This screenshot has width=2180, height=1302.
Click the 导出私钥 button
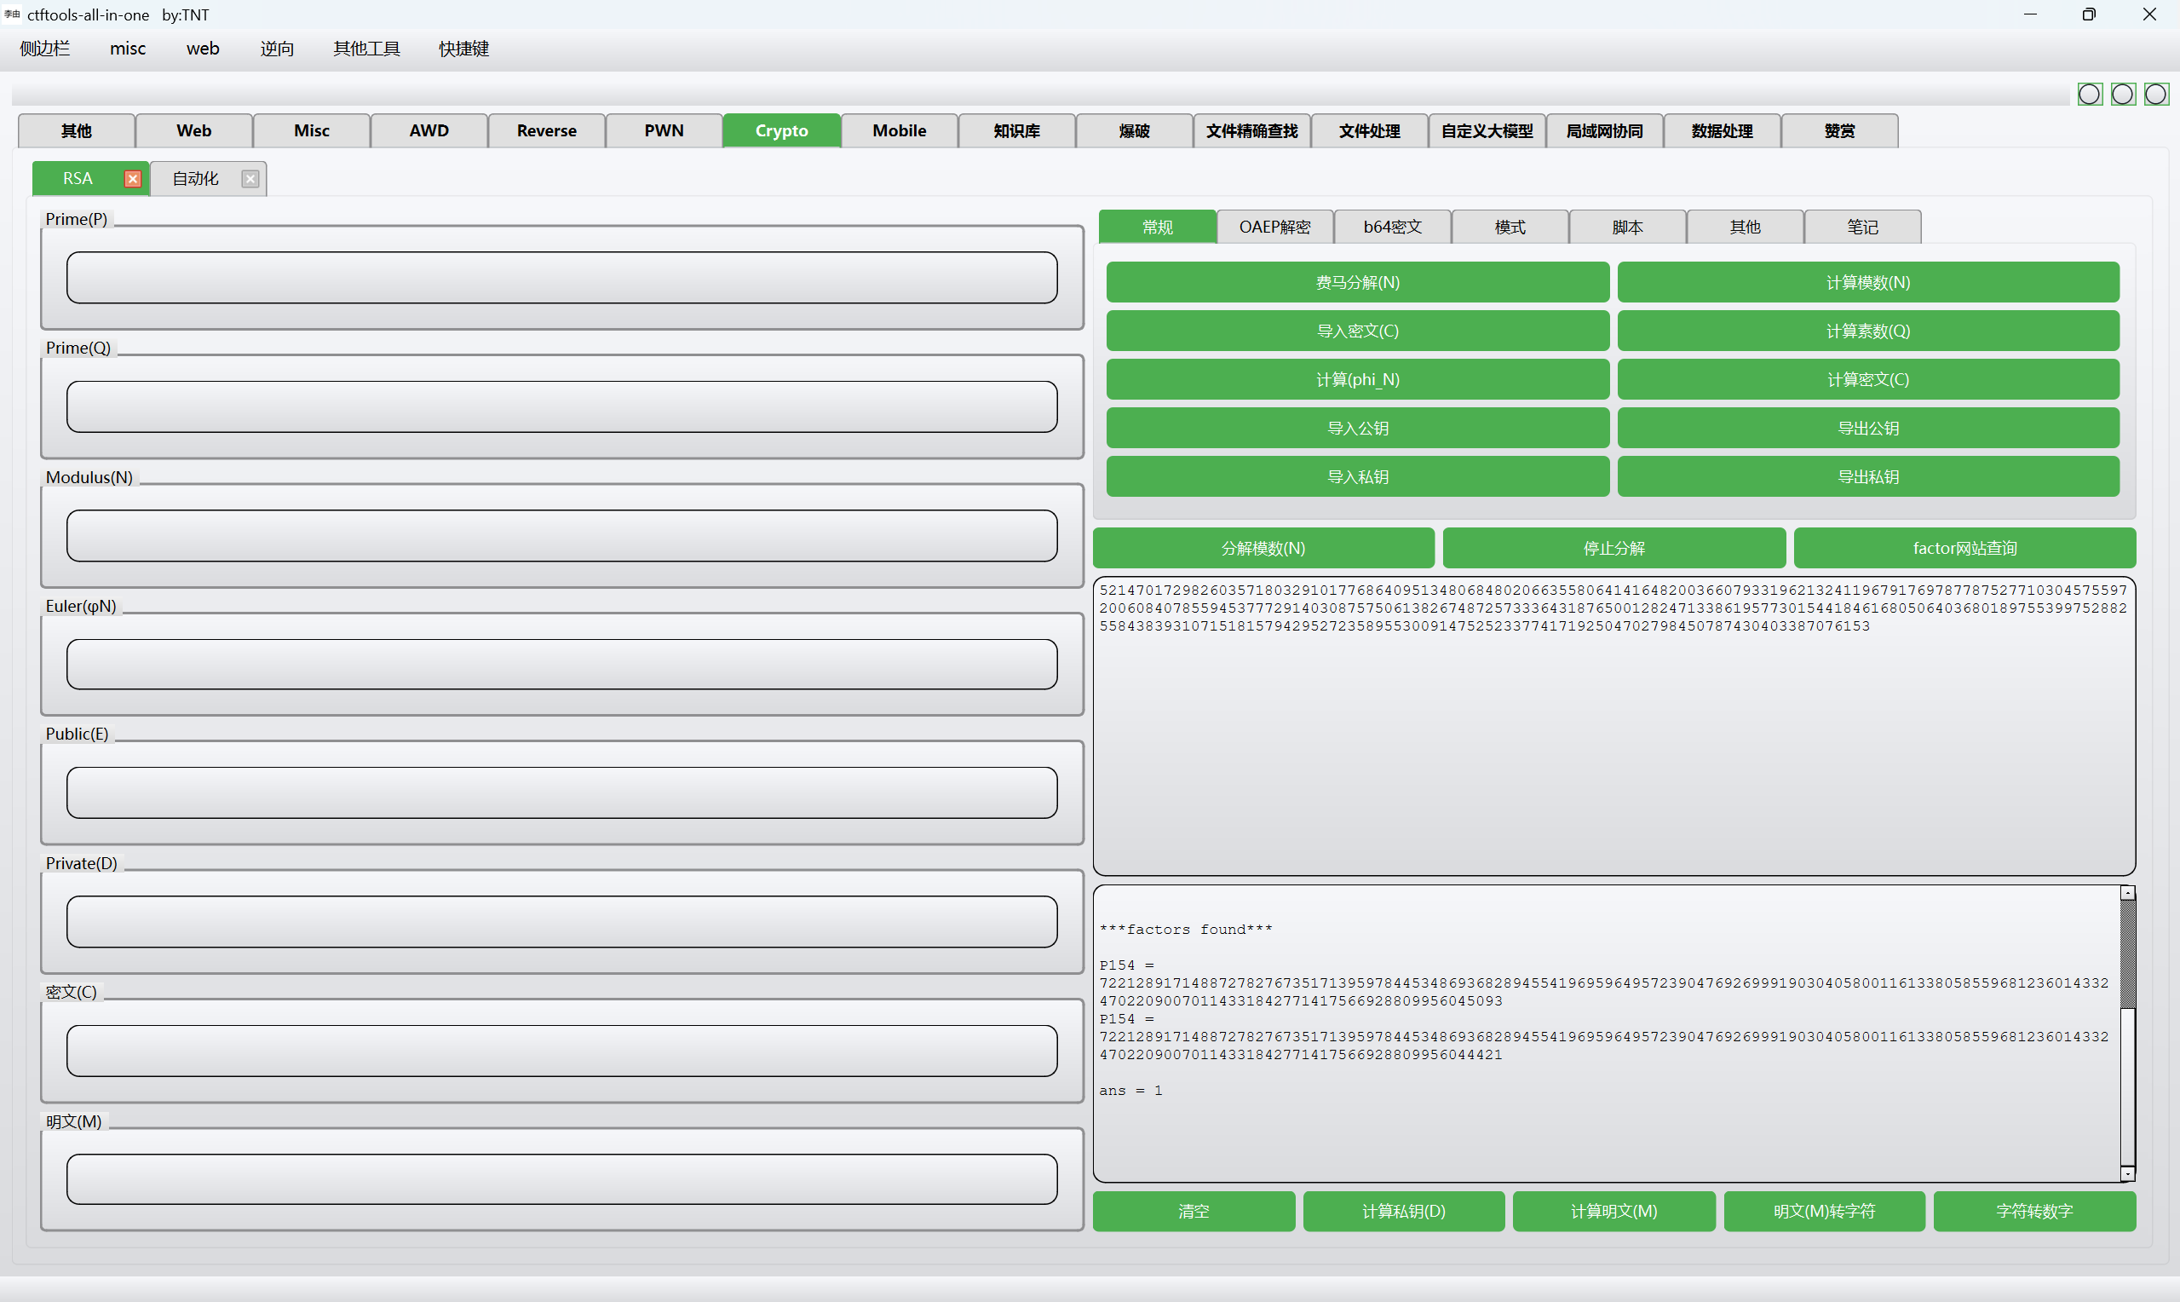(x=1868, y=476)
